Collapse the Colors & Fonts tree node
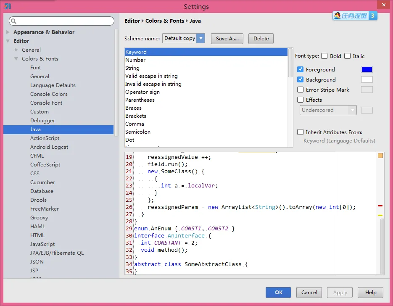 point(16,59)
